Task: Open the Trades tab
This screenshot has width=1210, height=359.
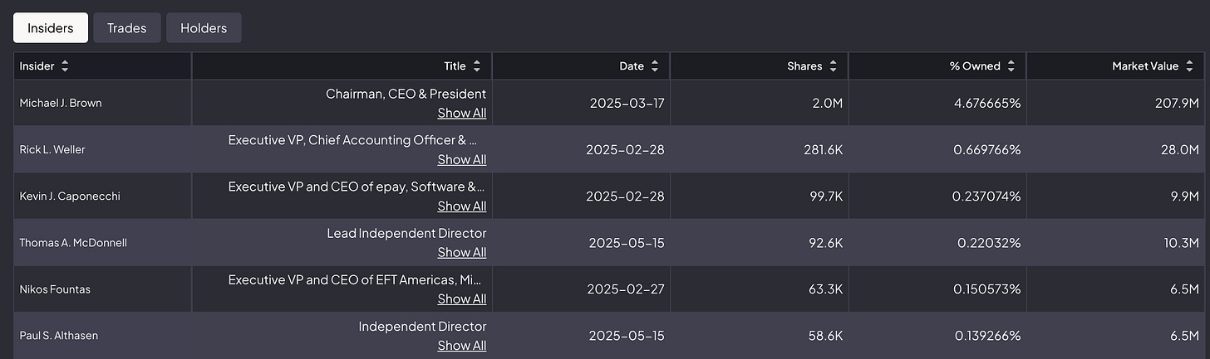Action: coord(126,28)
